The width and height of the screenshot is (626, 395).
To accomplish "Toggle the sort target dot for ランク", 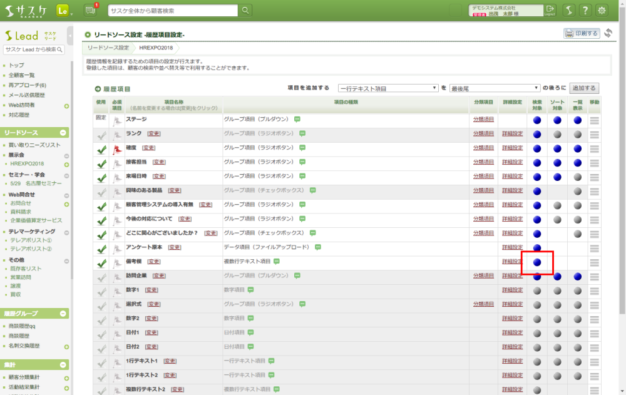I will tap(557, 134).
